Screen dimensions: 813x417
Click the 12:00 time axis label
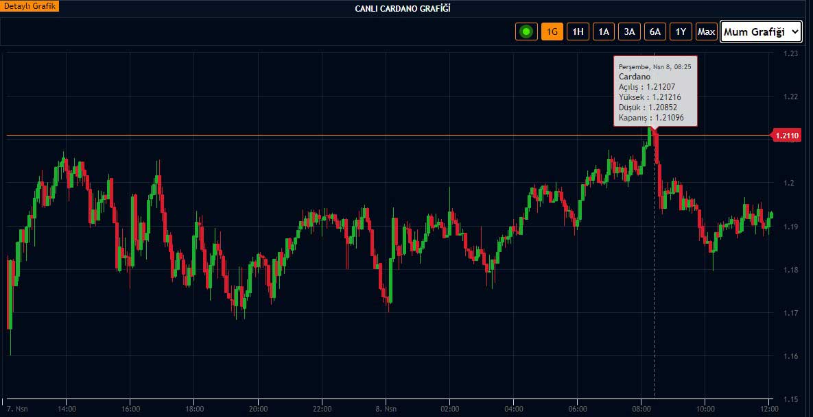point(769,409)
